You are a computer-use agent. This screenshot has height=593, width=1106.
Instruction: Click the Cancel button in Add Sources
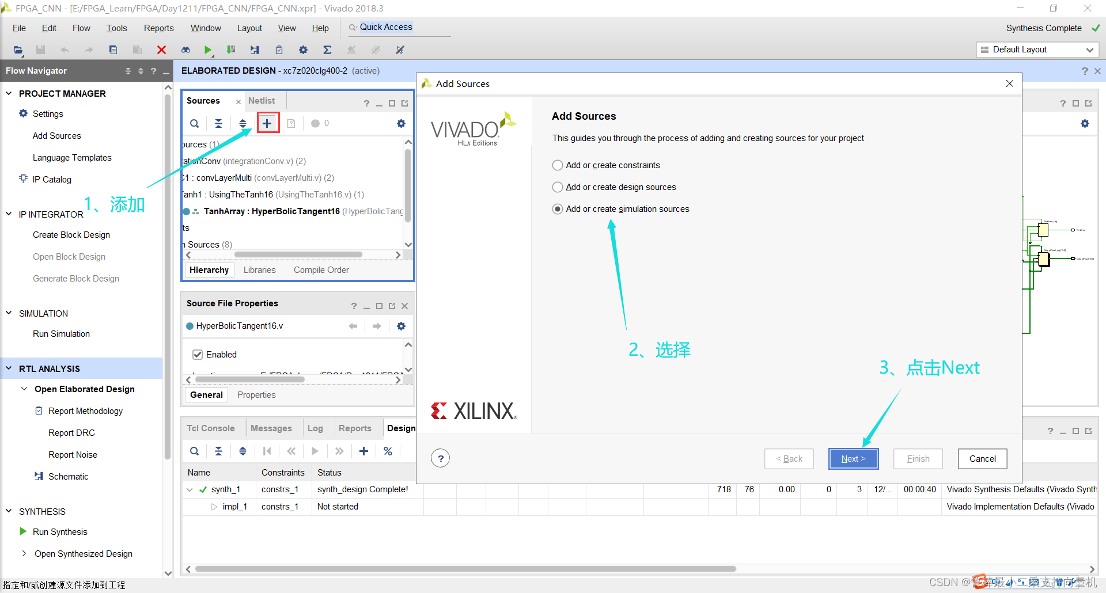(x=983, y=459)
